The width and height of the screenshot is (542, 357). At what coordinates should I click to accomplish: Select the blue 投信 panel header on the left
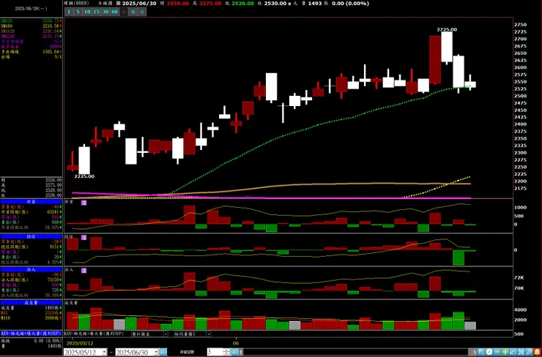point(31,236)
